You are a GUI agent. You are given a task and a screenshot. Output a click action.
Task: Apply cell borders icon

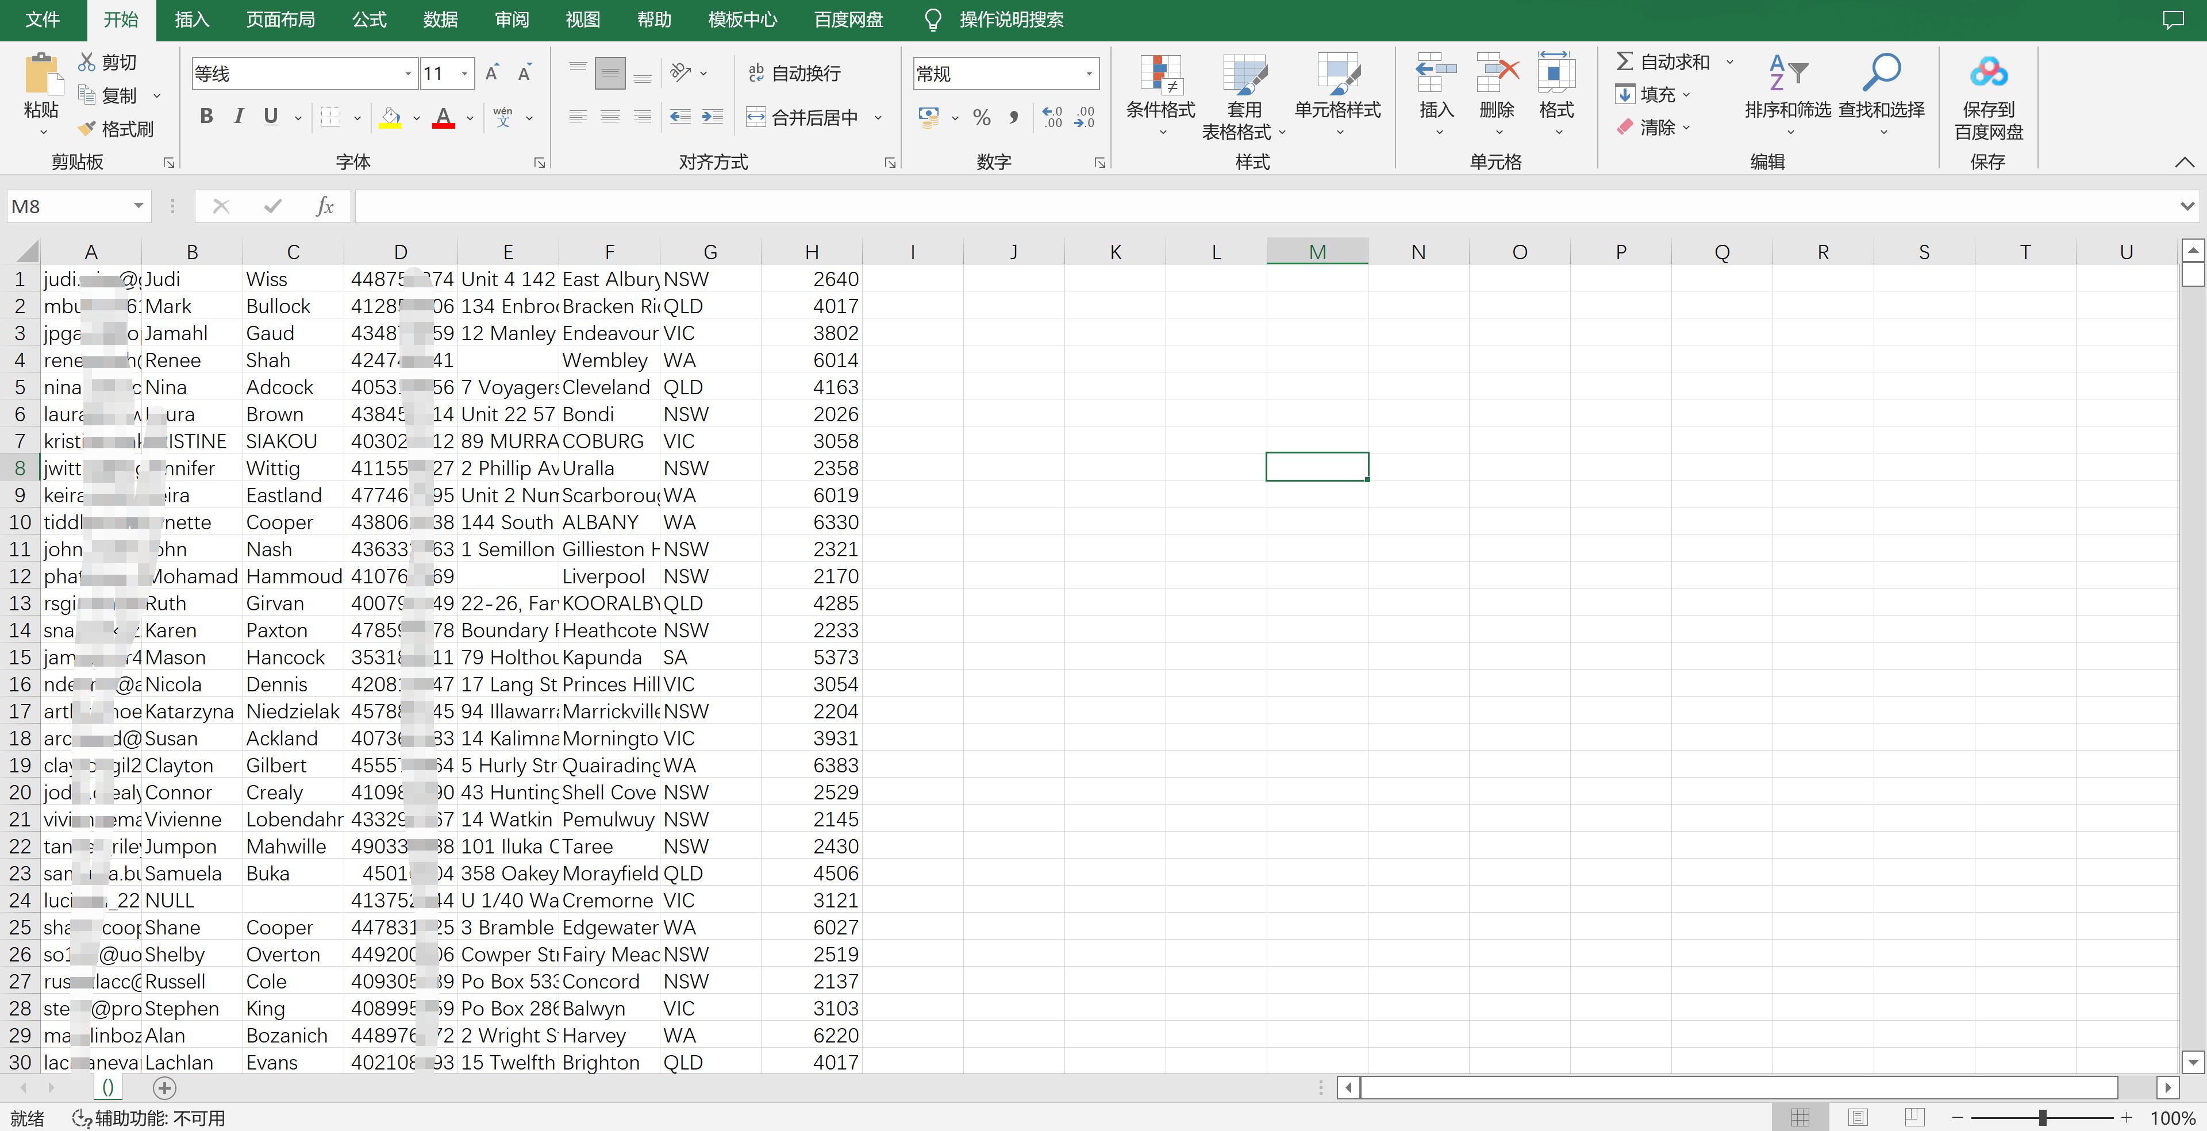330,117
